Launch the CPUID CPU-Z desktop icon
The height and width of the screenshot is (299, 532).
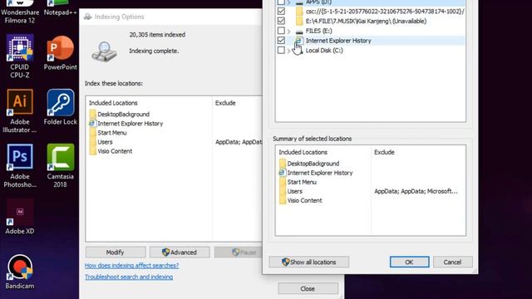coord(20,56)
